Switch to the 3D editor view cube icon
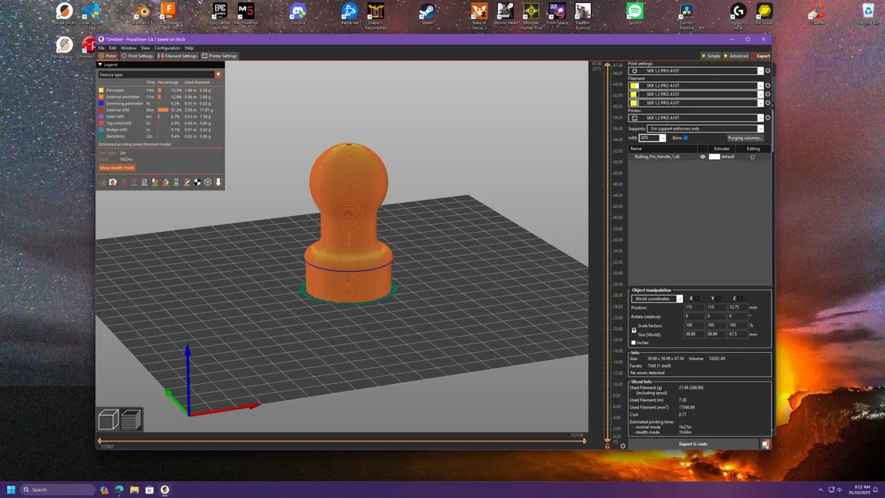 click(108, 420)
